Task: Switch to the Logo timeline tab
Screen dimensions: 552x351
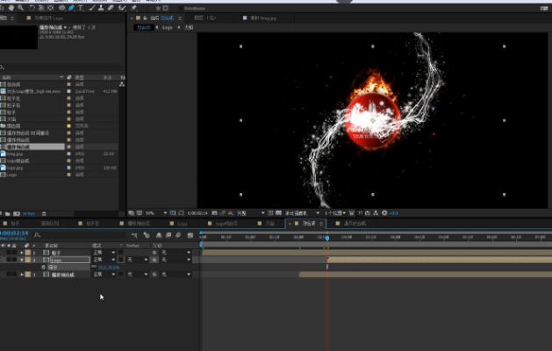Action: tap(182, 224)
